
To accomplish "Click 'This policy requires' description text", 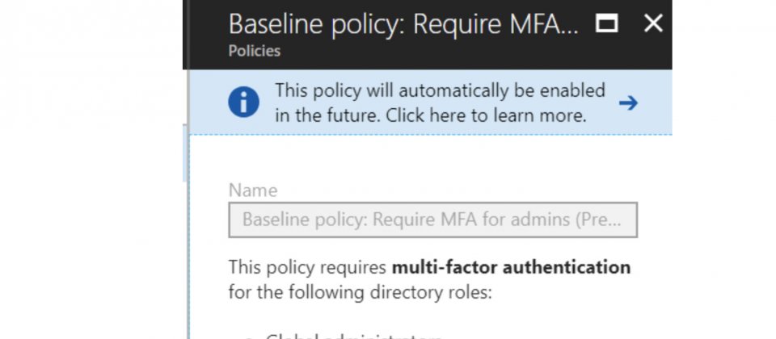I will click(307, 267).
